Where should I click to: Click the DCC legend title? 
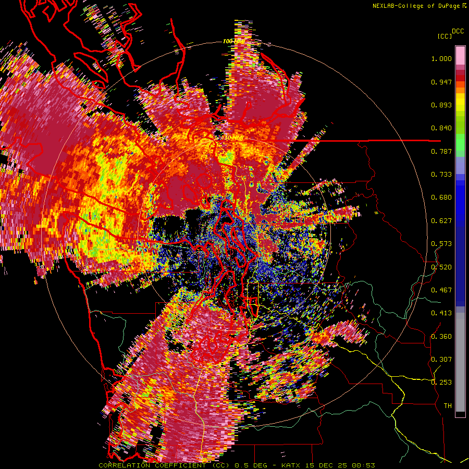(x=458, y=31)
